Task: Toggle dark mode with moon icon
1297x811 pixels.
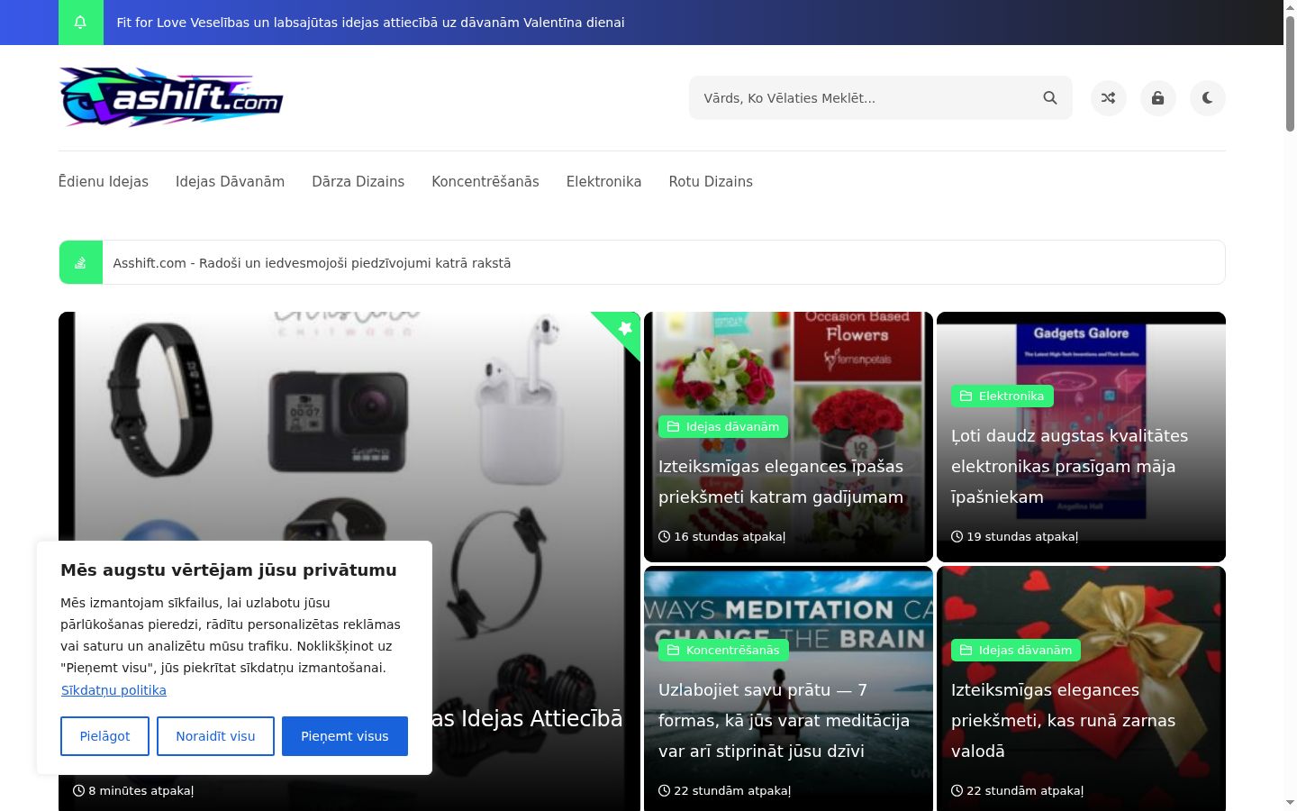Action: [1208, 98]
